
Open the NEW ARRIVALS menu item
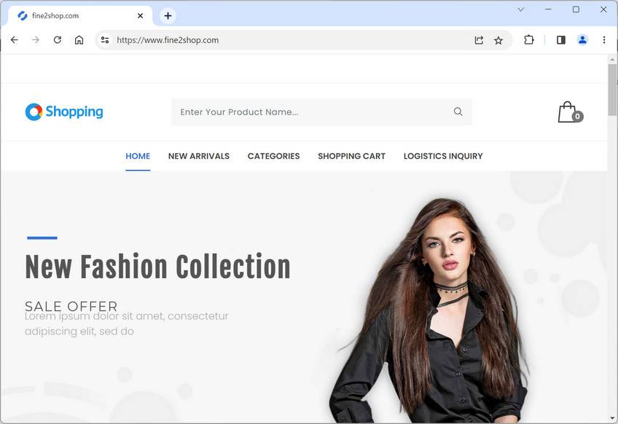(199, 156)
